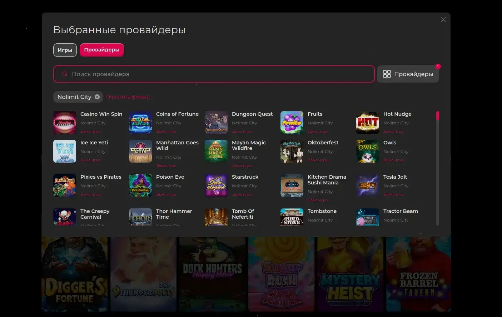Image resolution: width=502 pixels, height=317 pixels.
Task: Click the Mayan Magic Wildfire slot icon
Action: click(x=216, y=151)
